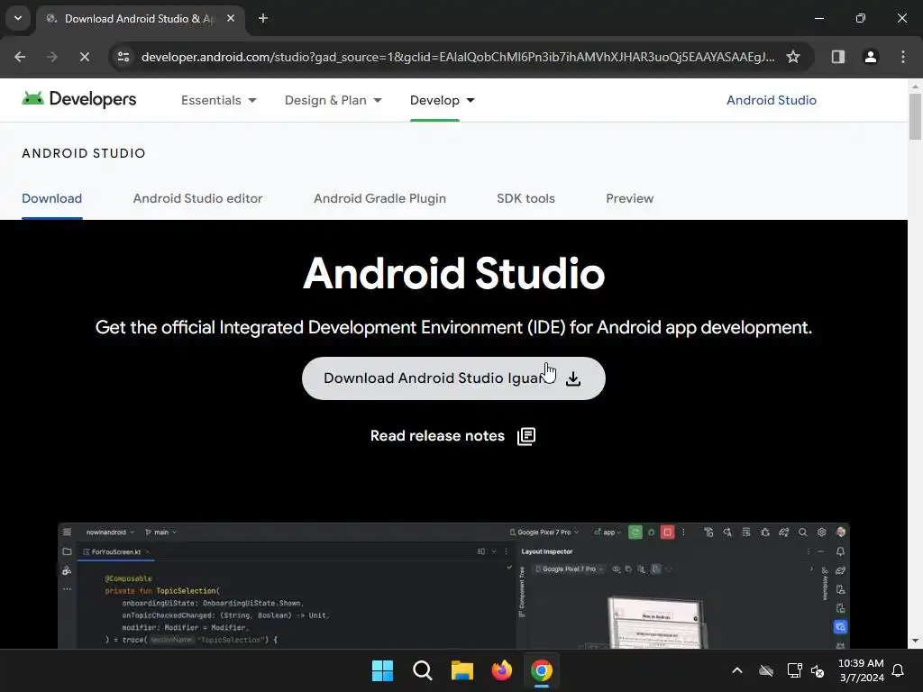Open site information icon in address bar
This screenshot has width=923, height=692.
pos(123,57)
